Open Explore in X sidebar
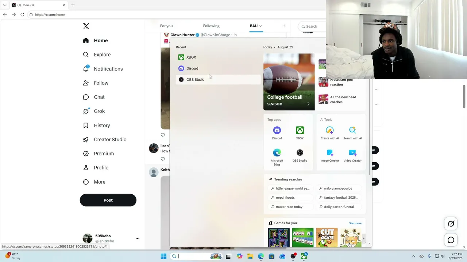Screen dimensions: 467x262 pos(97,55)
